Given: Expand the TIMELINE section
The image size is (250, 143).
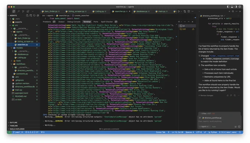Looking at the screenshot, I should (14, 126).
